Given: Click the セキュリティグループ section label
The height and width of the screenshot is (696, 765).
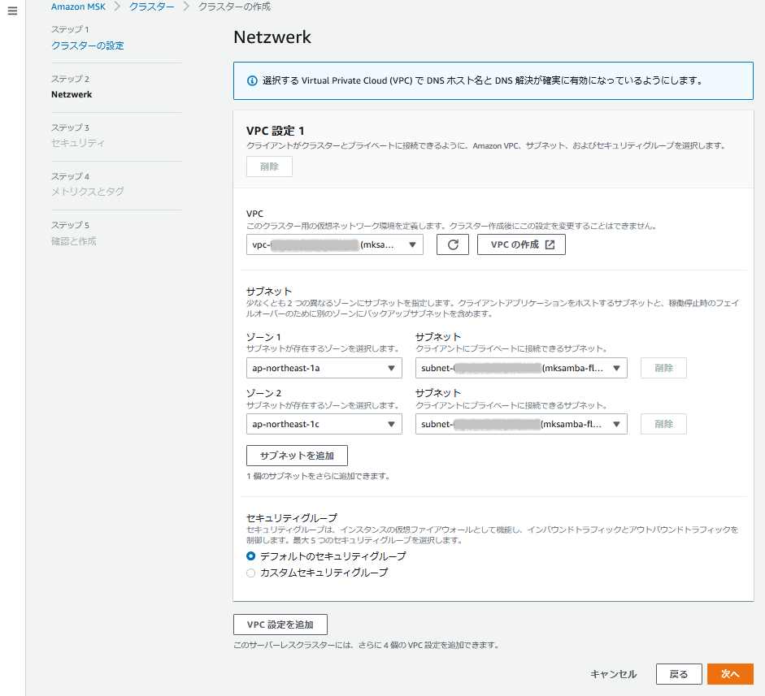Looking at the screenshot, I should tap(292, 517).
